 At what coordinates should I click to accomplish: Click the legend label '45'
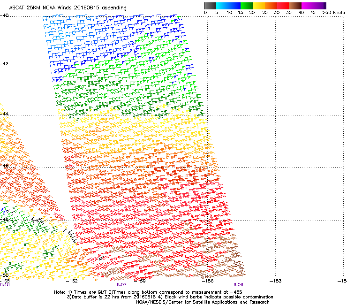point(313,13)
